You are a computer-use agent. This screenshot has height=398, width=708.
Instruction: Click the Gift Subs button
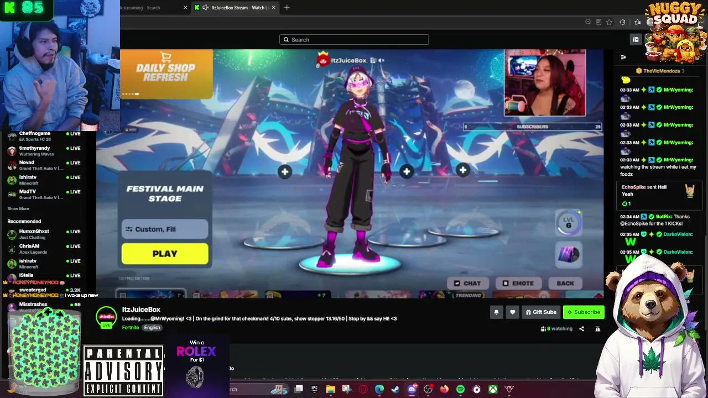coord(541,312)
